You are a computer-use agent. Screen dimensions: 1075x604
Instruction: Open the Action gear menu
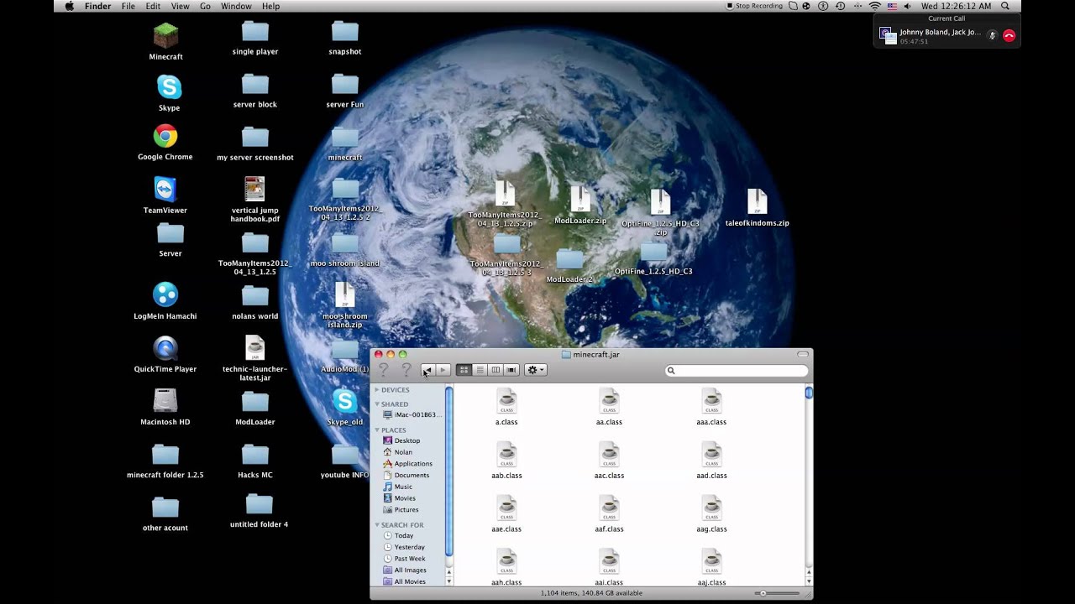pyautogui.click(x=535, y=370)
